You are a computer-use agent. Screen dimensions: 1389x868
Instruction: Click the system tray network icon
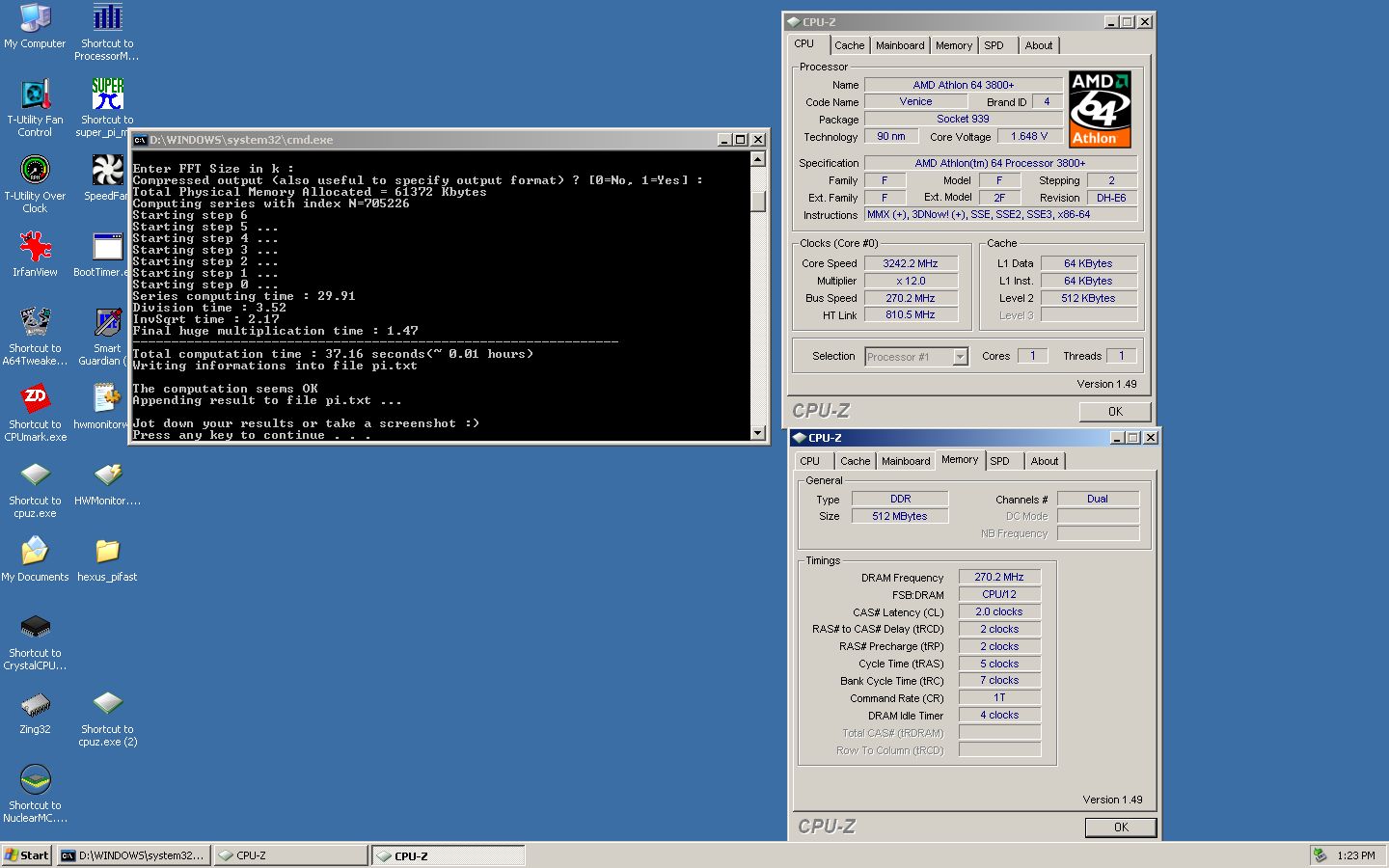(x=1320, y=854)
